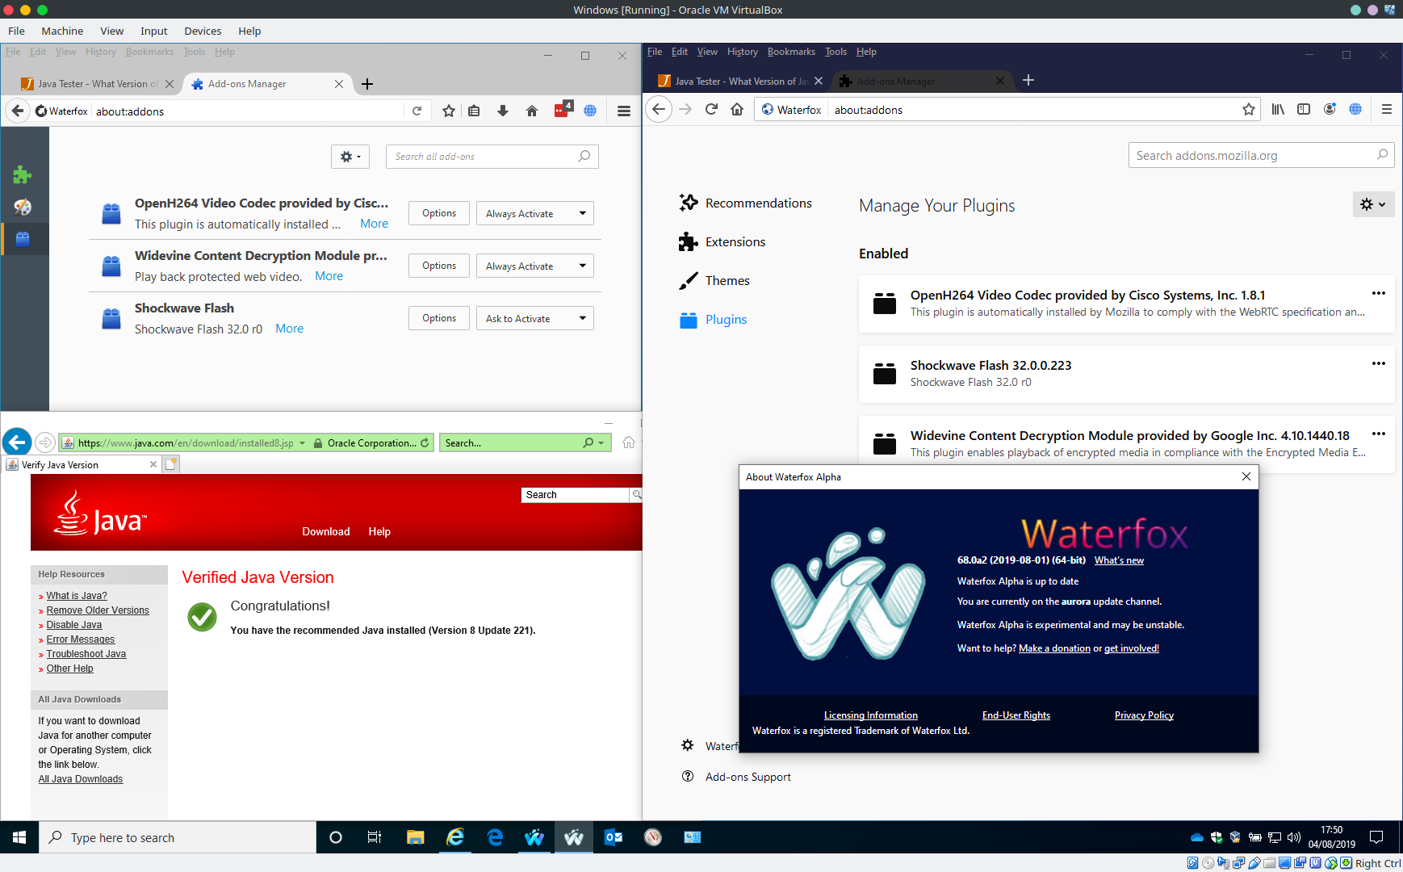Viewport: 1403px width, 872px height.
Task: Click Windows taskbar search box
Action: [178, 837]
